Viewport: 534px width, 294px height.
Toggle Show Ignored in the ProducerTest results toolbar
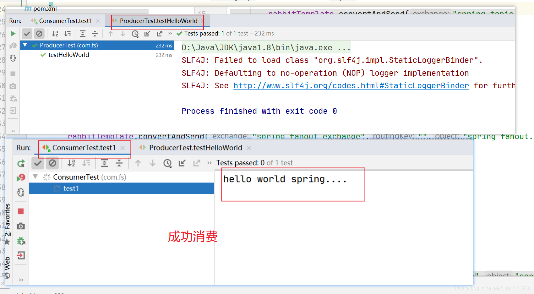pyautogui.click(x=39, y=34)
